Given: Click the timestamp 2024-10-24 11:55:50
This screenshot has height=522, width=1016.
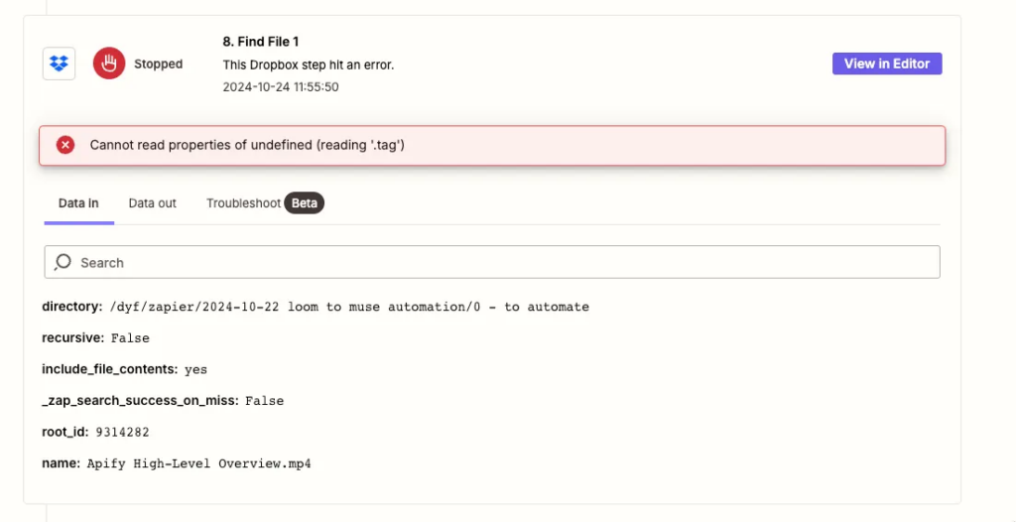Looking at the screenshot, I should pyautogui.click(x=281, y=86).
